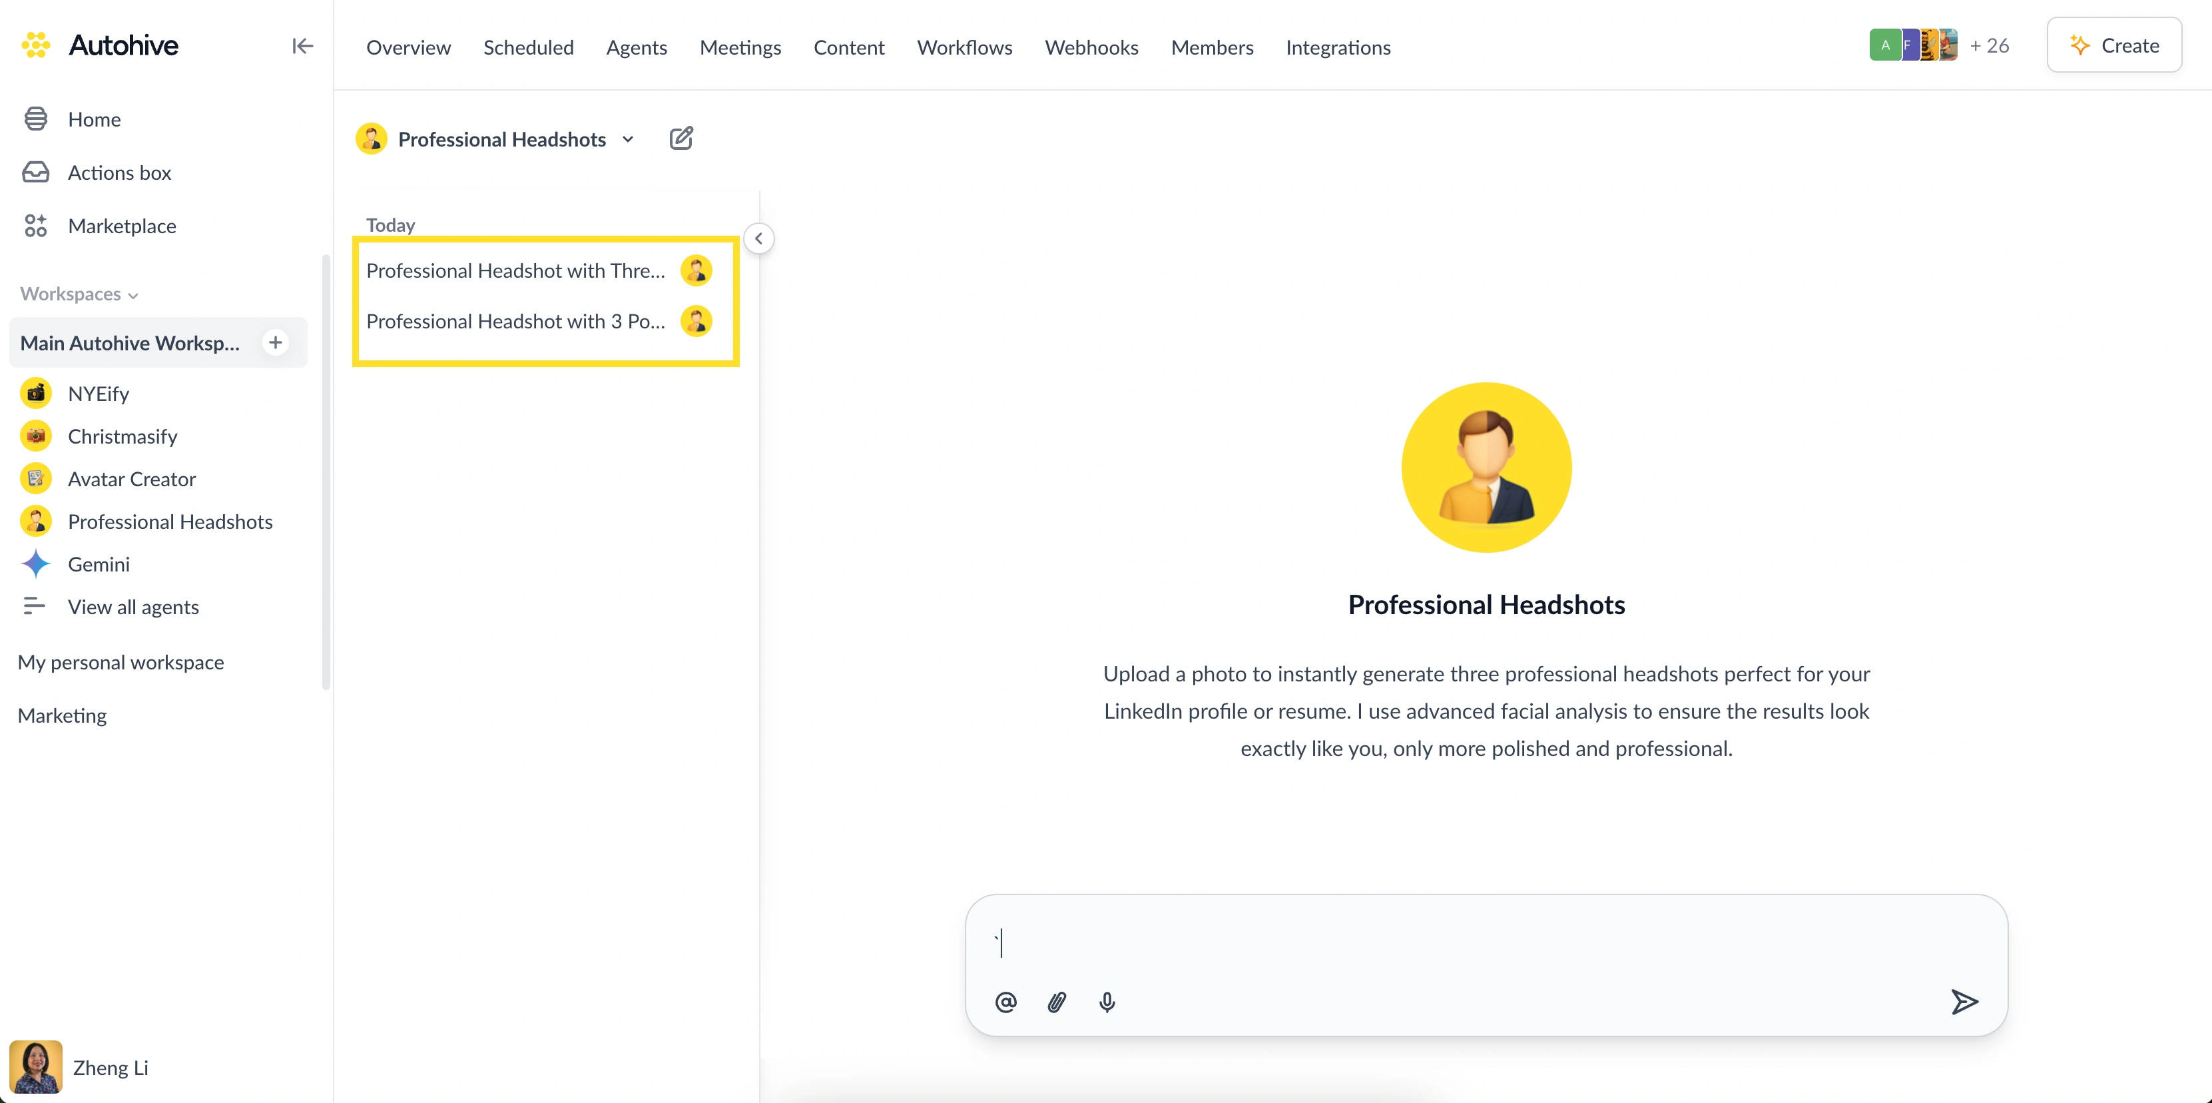Open Zheng Li user profile
The width and height of the screenshot is (2212, 1103).
110,1068
